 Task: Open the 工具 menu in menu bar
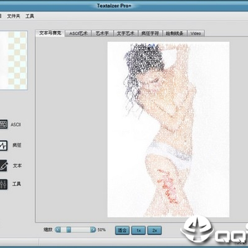30,17
